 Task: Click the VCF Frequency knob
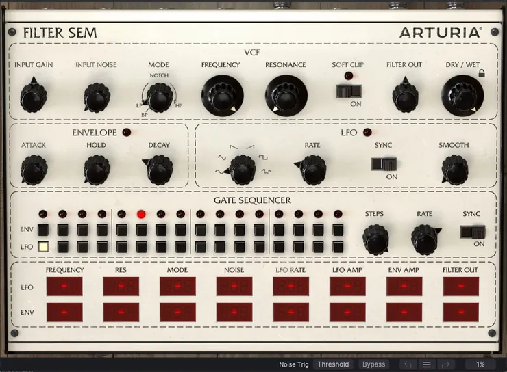coord(222,96)
